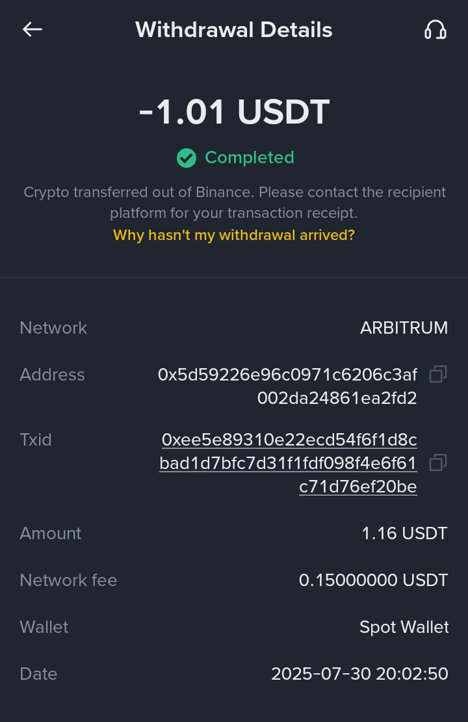The width and height of the screenshot is (468, 722).
Task: Click the green Completed checkmark icon
Action: click(x=187, y=158)
